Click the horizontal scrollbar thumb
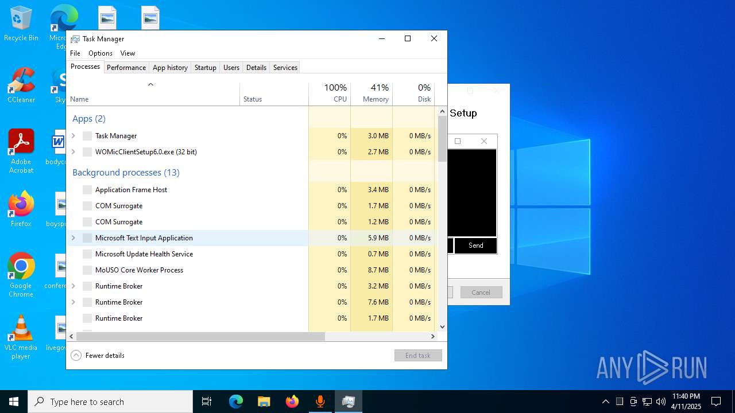This screenshot has height=413, width=735. tap(200, 337)
